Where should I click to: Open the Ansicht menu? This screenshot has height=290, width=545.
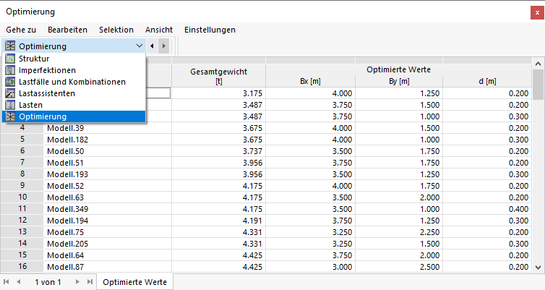tap(159, 30)
